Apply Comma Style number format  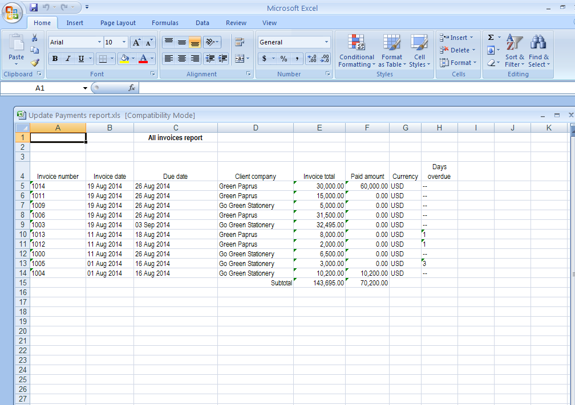point(297,59)
